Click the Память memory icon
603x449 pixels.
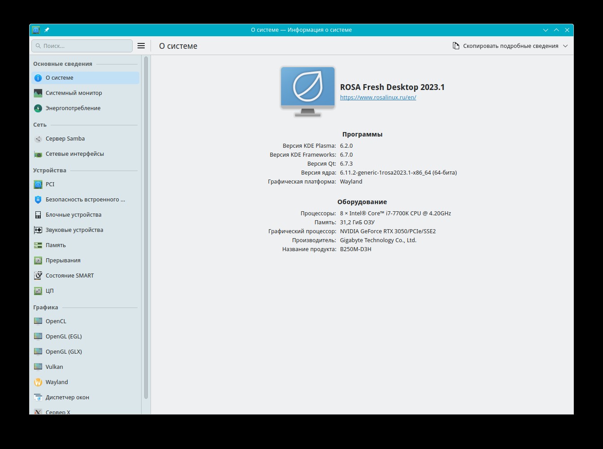pos(38,245)
